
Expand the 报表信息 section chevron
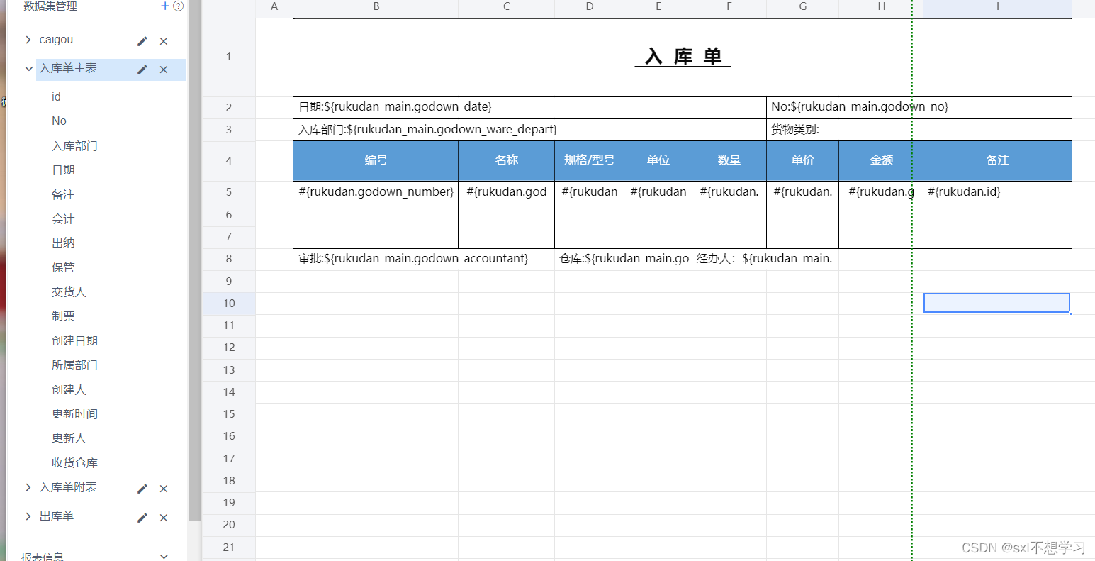coord(164,556)
